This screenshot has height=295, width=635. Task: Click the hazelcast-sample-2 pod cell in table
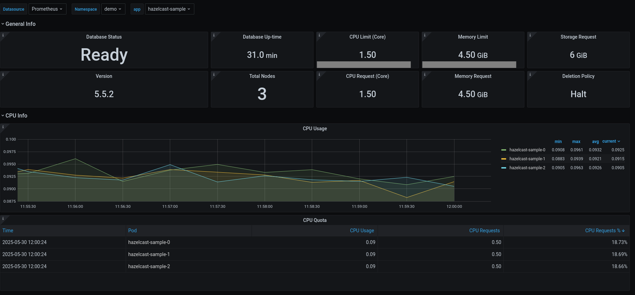point(149,266)
